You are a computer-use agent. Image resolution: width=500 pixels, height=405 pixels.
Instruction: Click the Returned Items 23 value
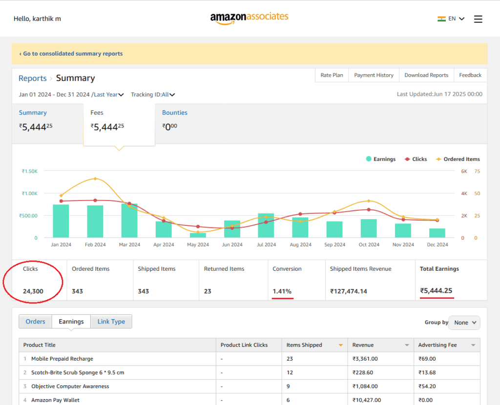click(207, 291)
